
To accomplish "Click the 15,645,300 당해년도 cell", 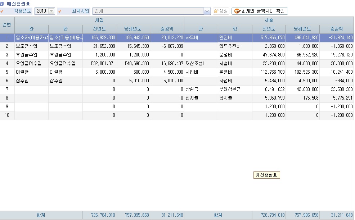I will (x=133, y=46).
